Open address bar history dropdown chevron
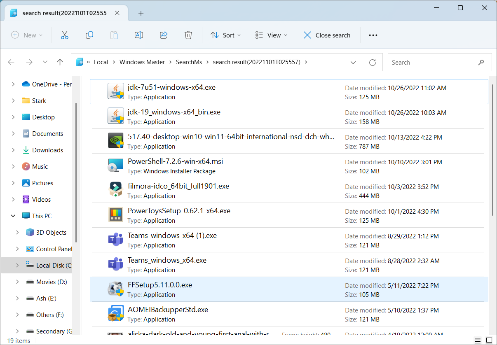 tap(353, 63)
